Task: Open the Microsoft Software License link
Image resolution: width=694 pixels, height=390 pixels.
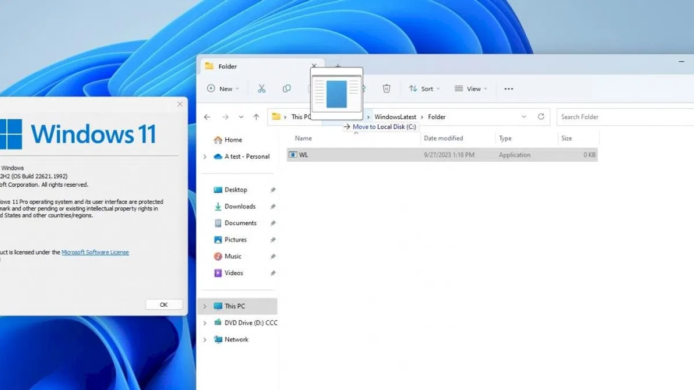Action: pos(95,252)
